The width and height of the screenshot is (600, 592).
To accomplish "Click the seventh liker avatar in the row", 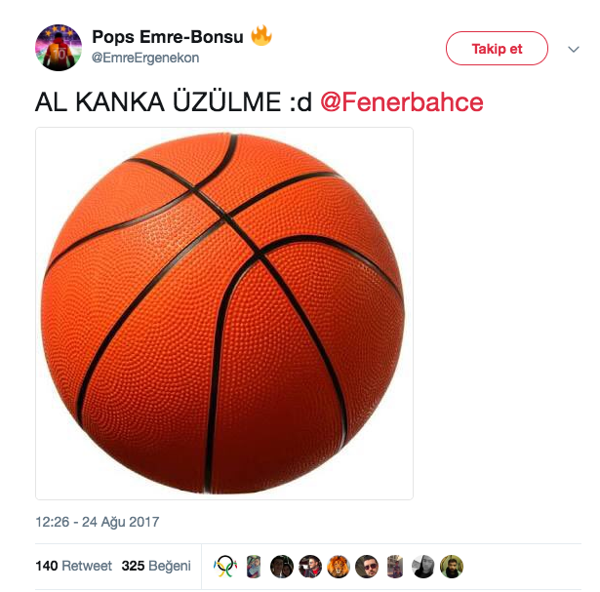I will click(395, 566).
